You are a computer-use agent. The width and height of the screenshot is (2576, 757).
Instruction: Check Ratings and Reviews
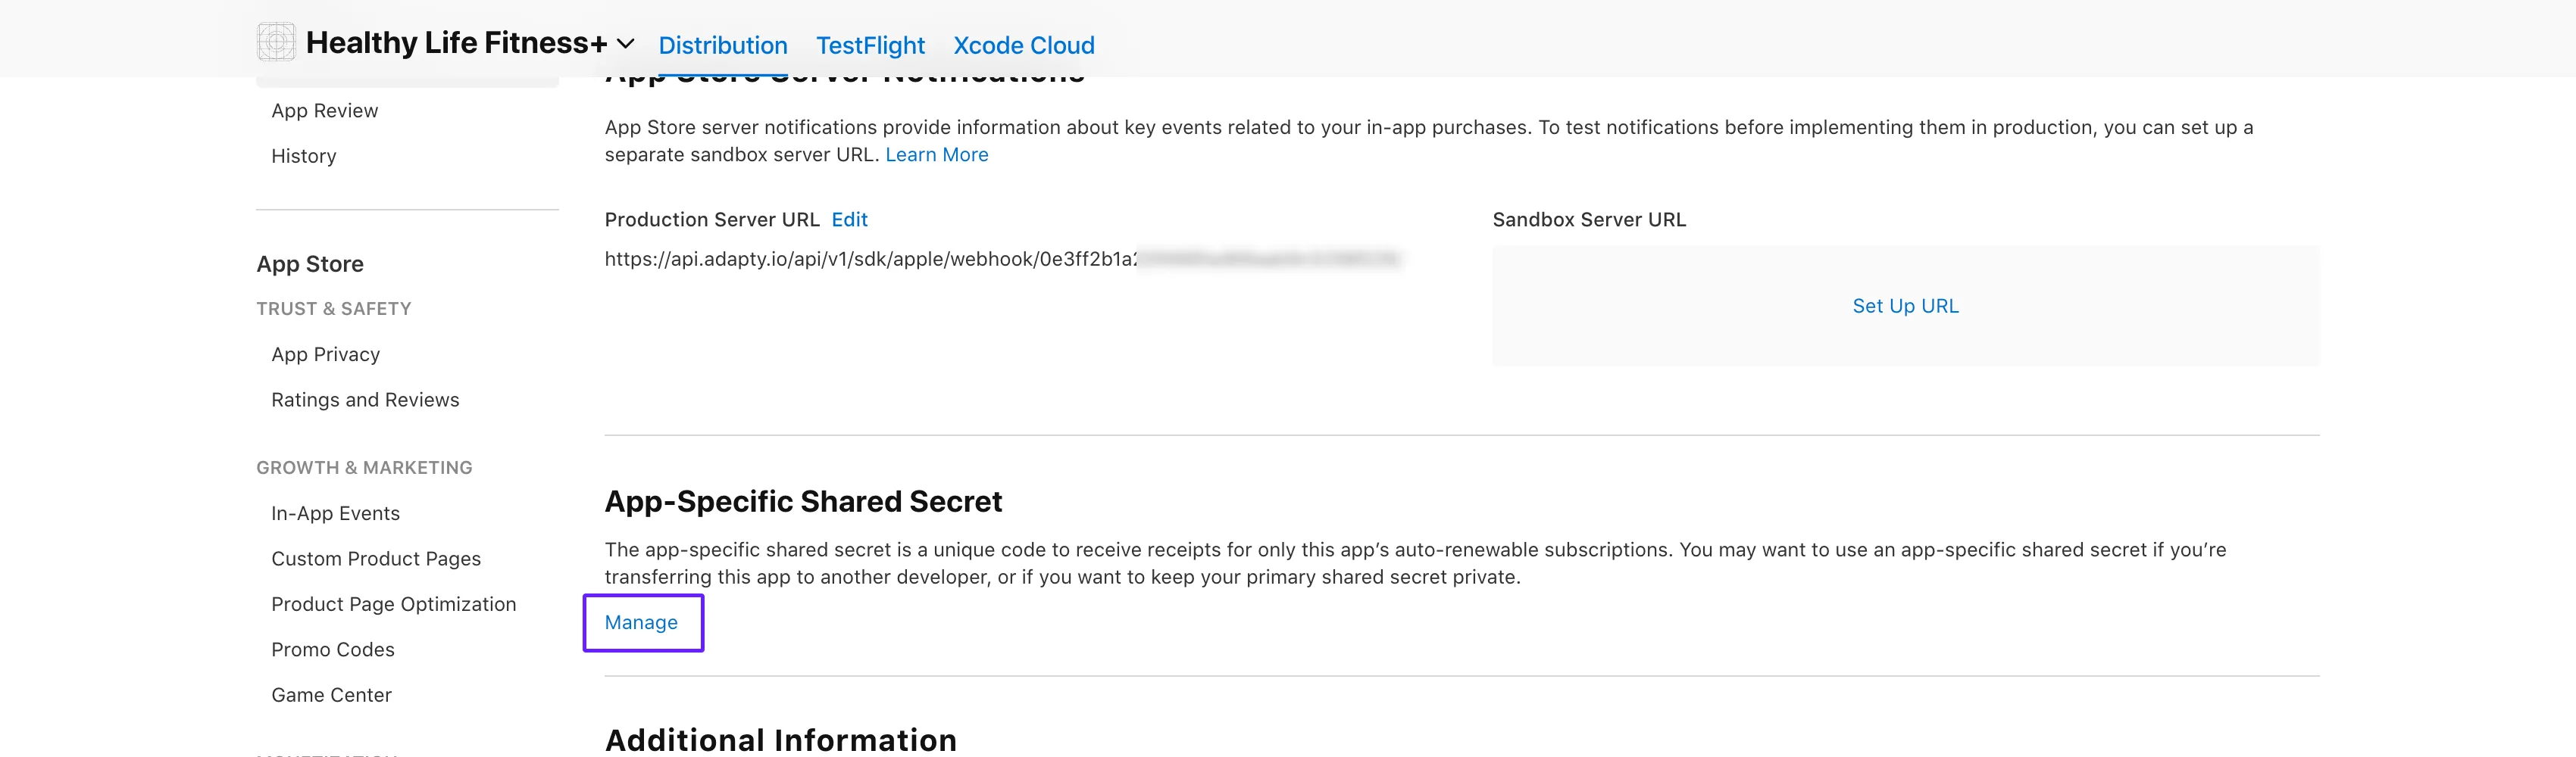tap(365, 398)
